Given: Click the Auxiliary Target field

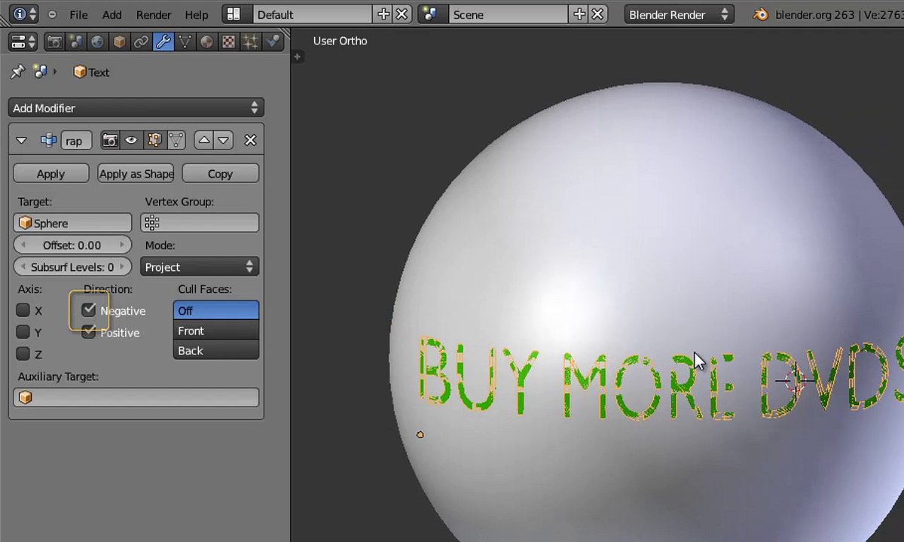Looking at the screenshot, I should click(x=136, y=397).
